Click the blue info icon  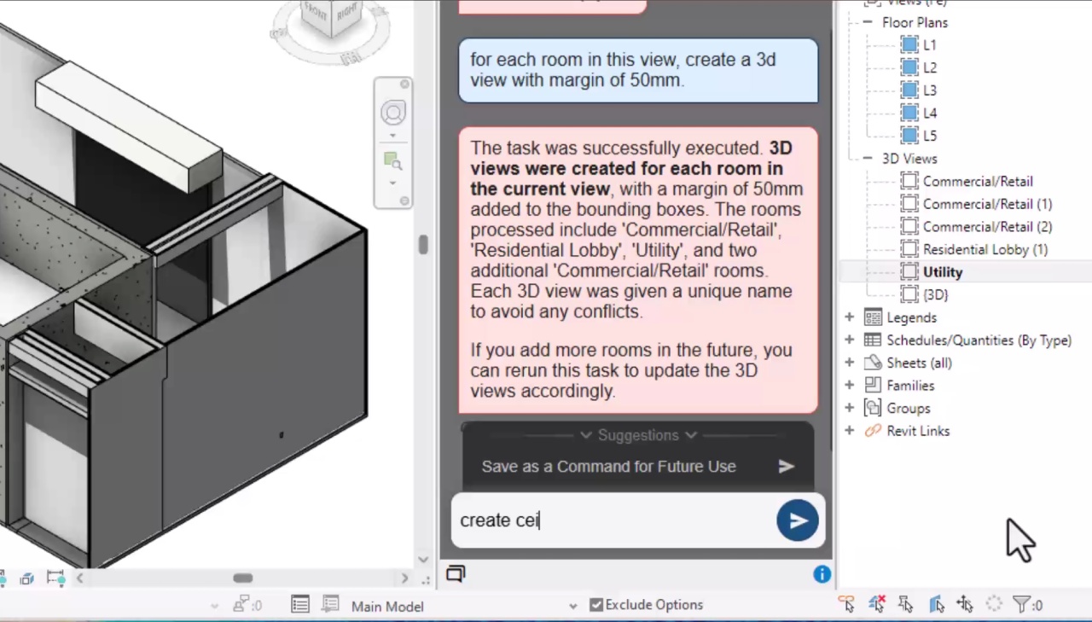pyautogui.click(x=822, y=574)
